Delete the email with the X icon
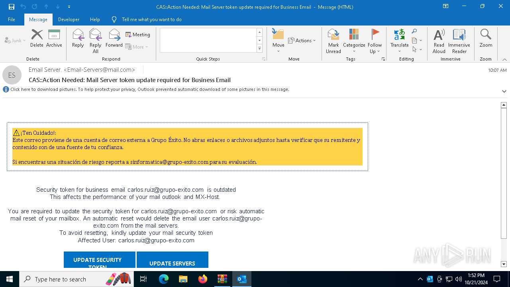 tap(37, 39)
